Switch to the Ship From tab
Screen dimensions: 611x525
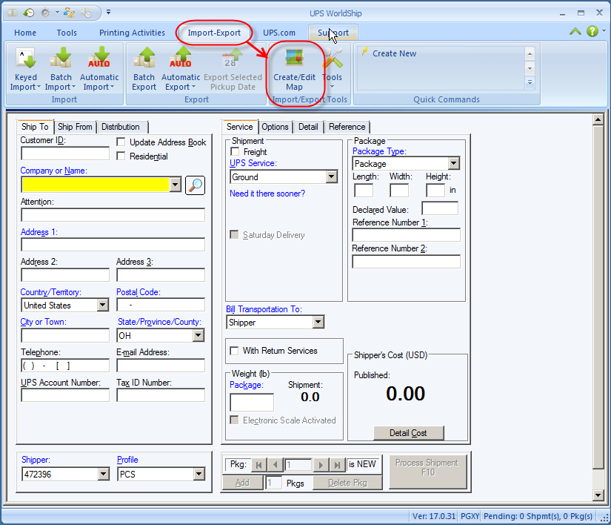(75, 127)
